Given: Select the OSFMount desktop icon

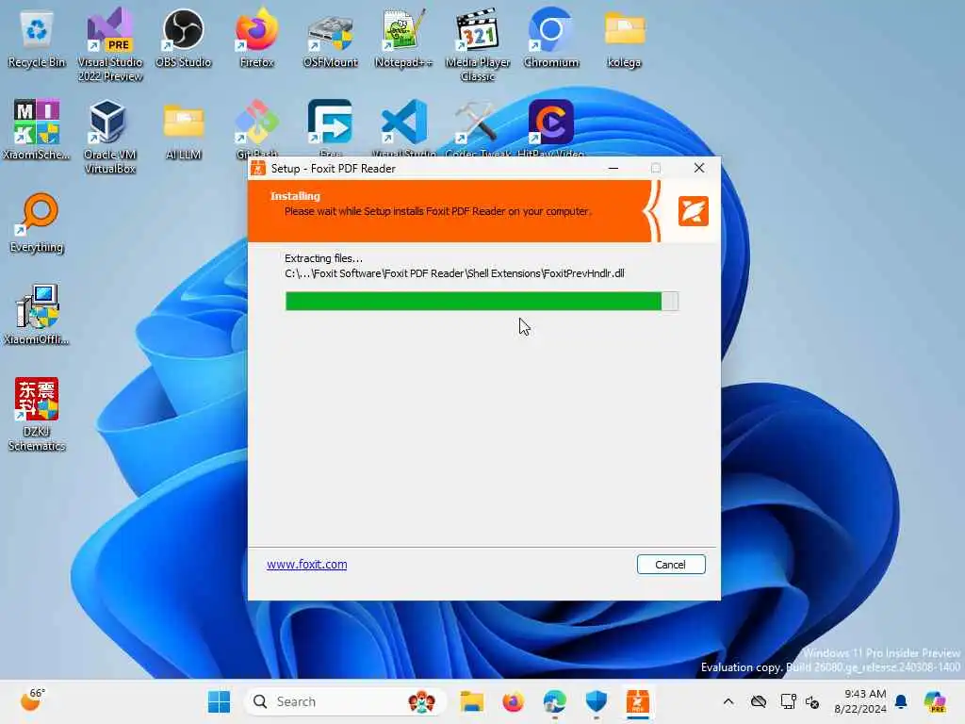Looking at the screenshot, I should tap(331, 40).
